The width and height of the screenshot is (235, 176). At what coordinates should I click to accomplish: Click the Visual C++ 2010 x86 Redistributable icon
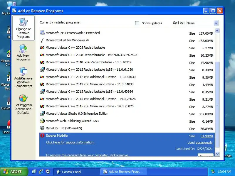(x=42, y=62)
